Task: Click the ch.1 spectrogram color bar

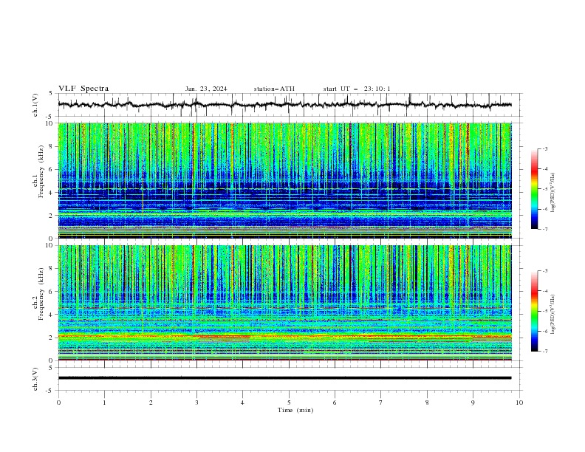Action: click(x=534, y=189)
